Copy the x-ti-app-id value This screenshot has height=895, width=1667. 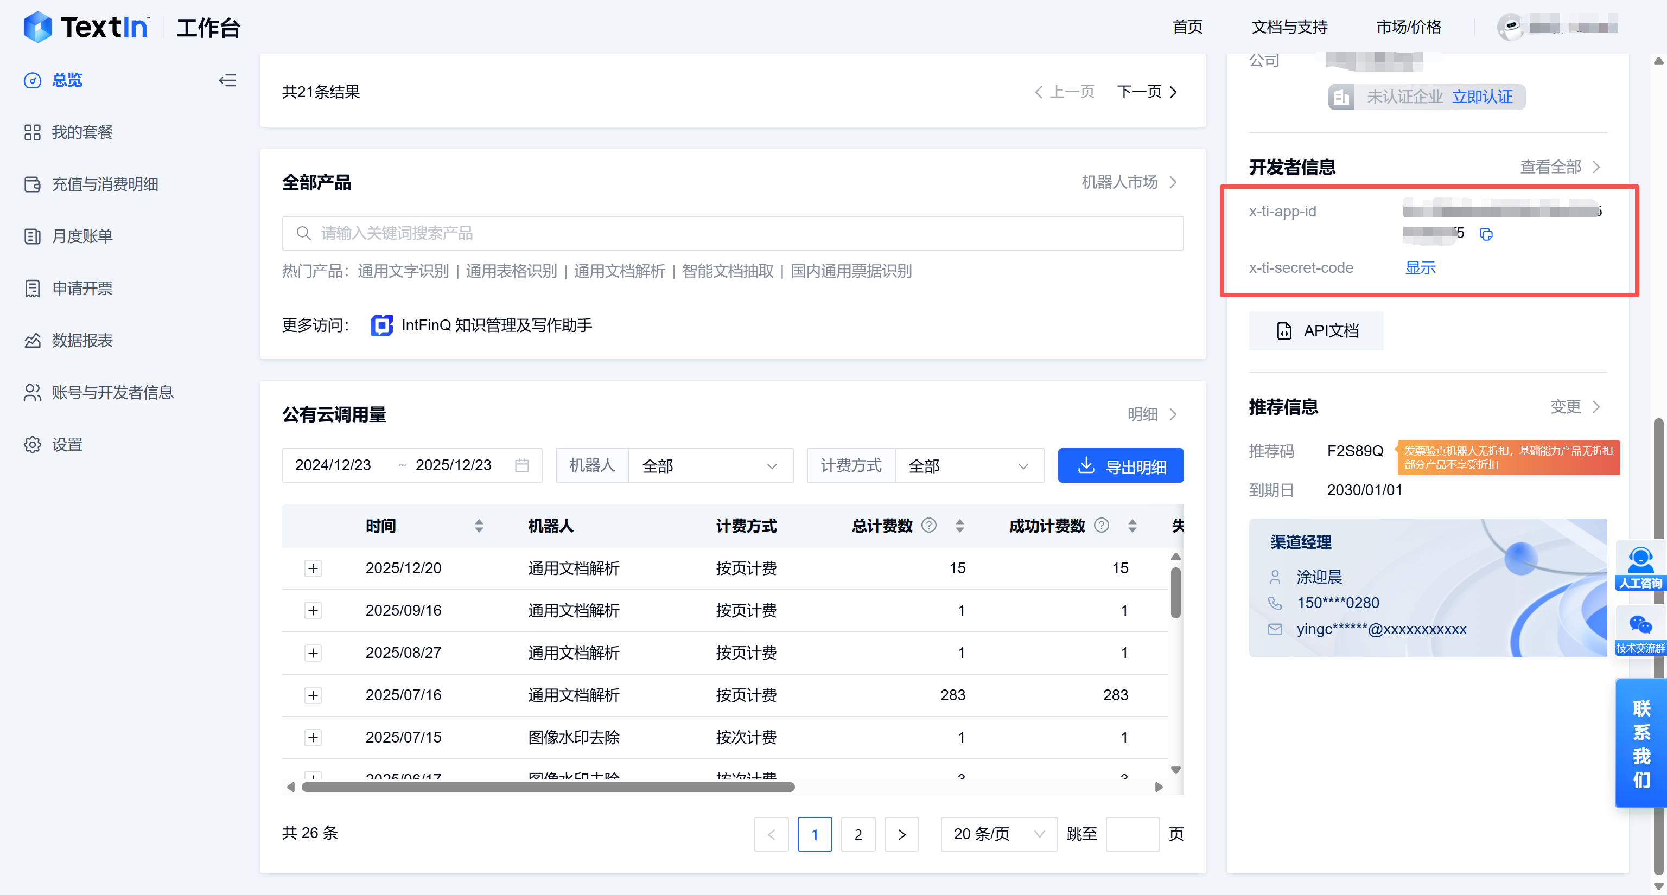pyautogui.click(x=1486, y=234)
